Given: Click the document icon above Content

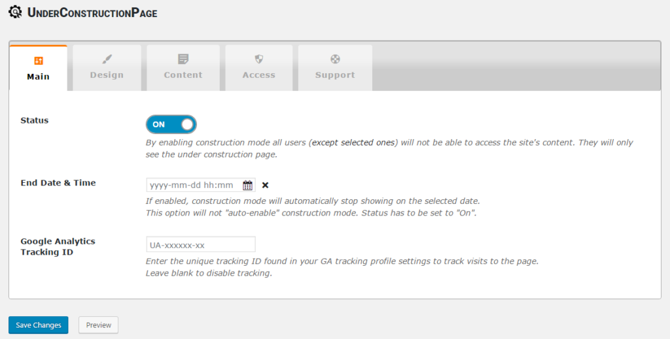Looking at the screenshot, I should click(183, 59).
